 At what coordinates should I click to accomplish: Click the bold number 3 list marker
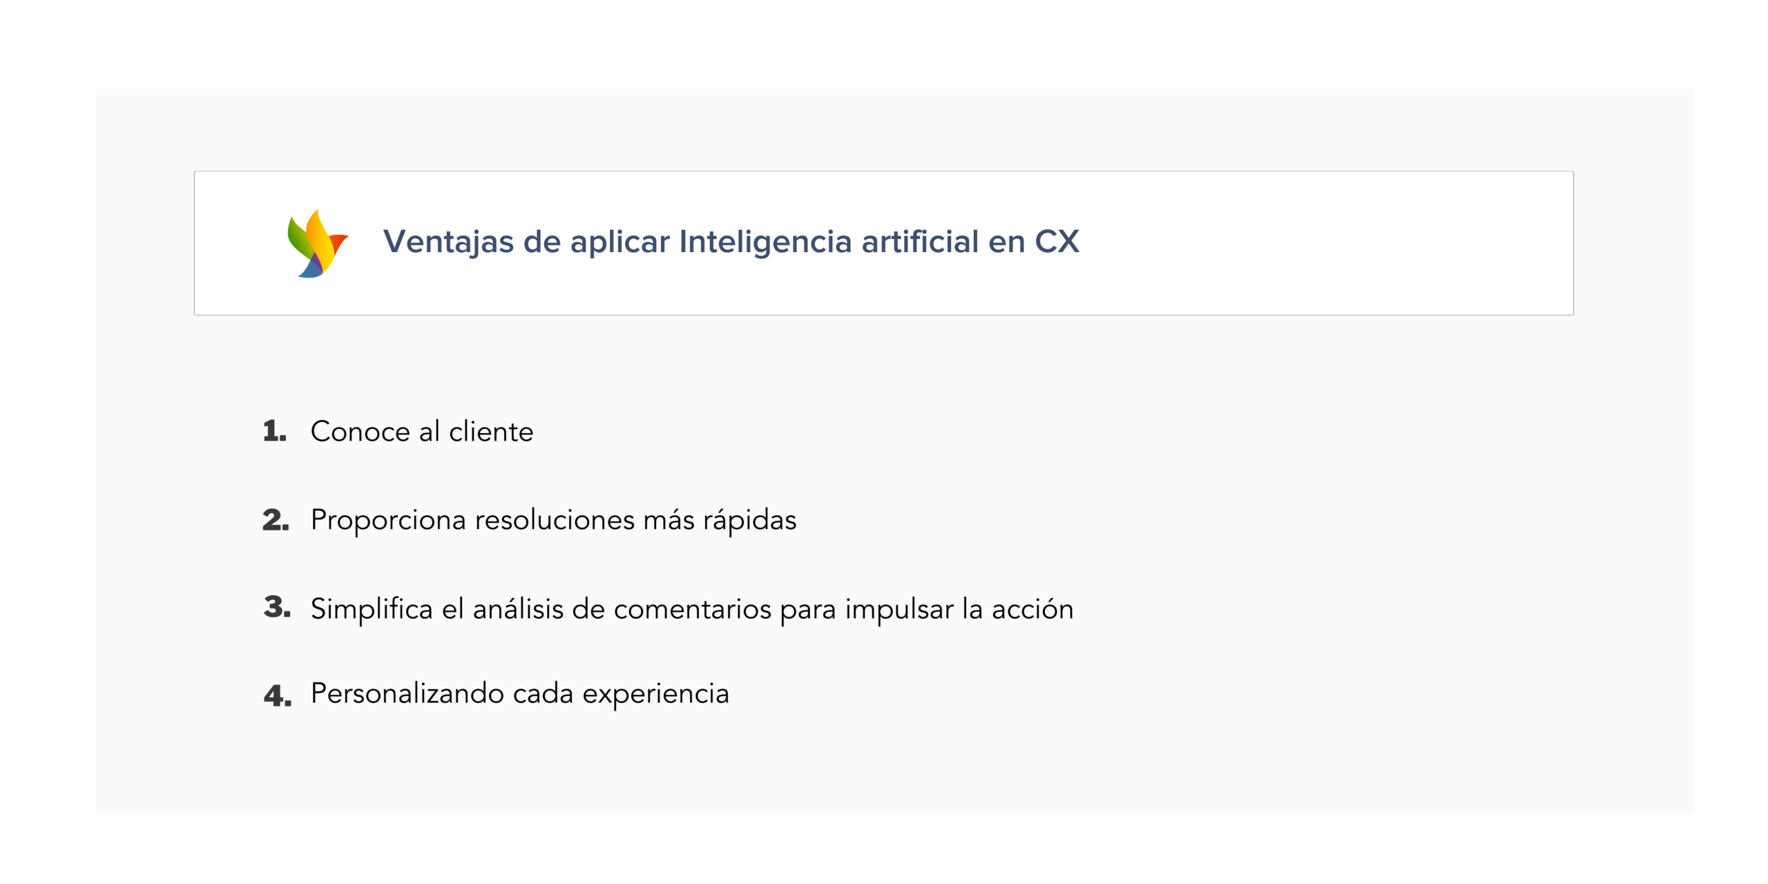276,607
